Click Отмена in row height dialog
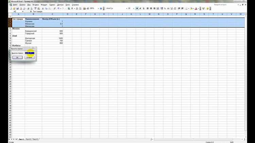255x143 pixels. tap(30, 57)
